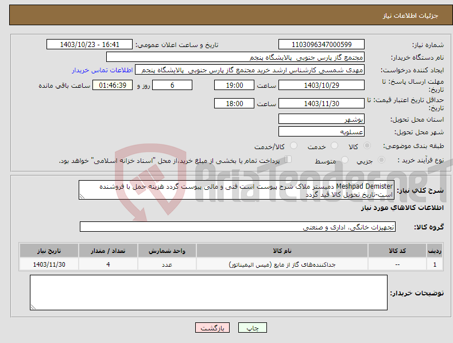Select the کالا radio button
The height and width of the screenshot is (343, 453).
(x=367, y=146)
